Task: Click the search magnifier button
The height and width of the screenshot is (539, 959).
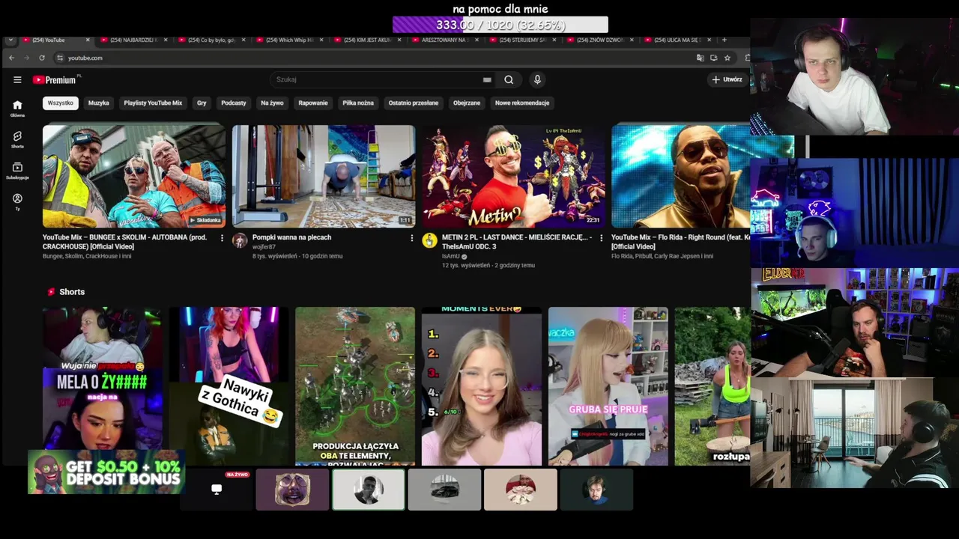Action: pos(509,79)
